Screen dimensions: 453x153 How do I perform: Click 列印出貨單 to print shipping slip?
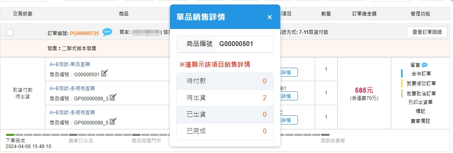(x=420, y=102)
